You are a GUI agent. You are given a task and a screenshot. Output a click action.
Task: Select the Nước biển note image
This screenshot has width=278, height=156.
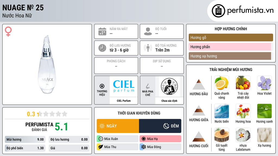click(x=222, y=111)
